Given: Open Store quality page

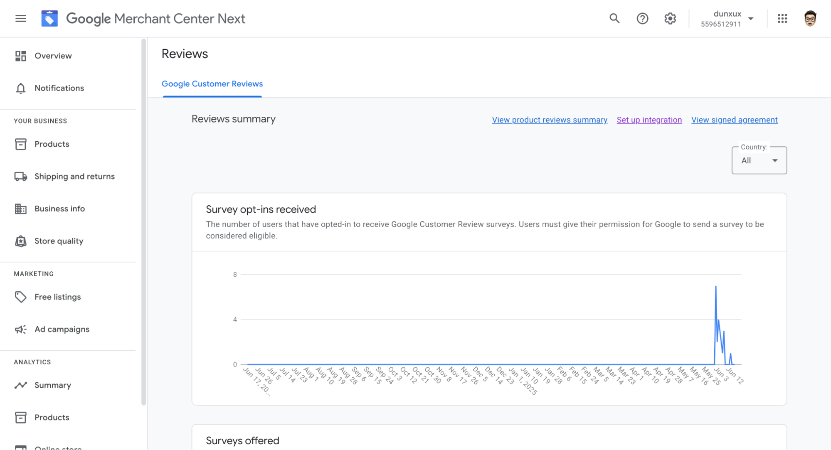Looking at the screenshot, I should click(59, 241).
